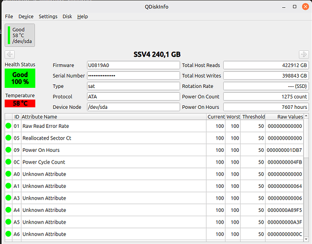Click the masked Serial Number field
This screenshot has width=312, height=244.
[x=134, y=76]
